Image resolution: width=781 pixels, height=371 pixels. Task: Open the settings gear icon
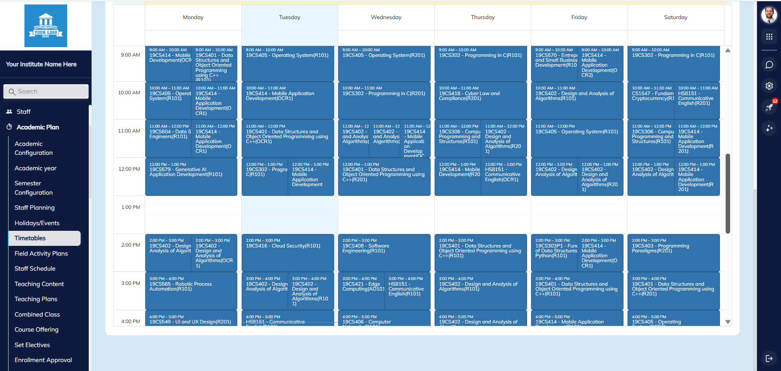click(769, 86)
